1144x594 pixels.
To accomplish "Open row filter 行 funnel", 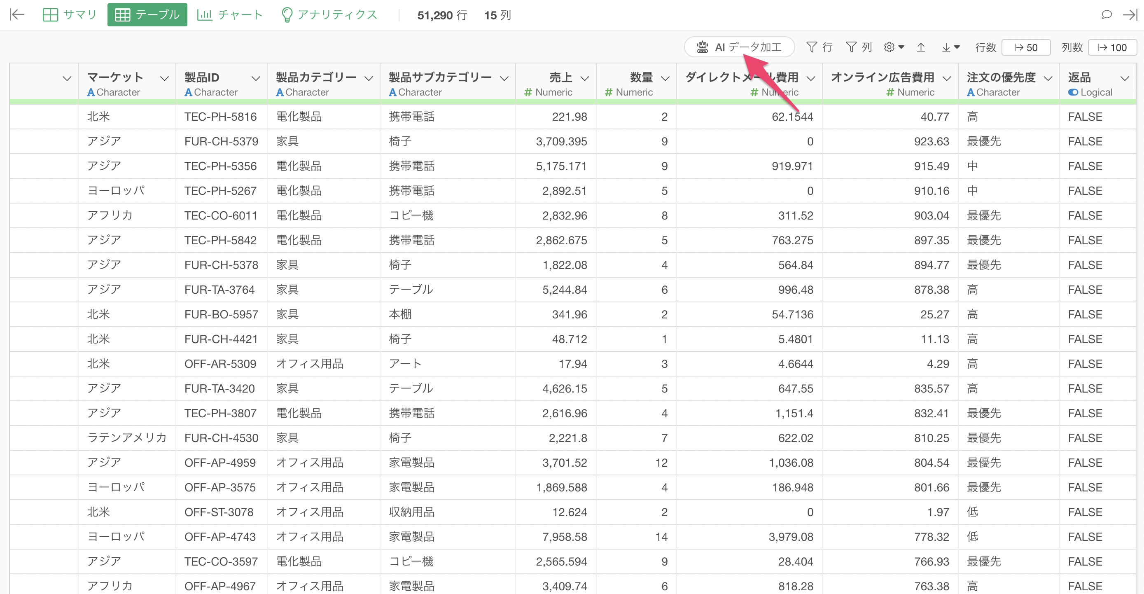I will tap(819, 47).
